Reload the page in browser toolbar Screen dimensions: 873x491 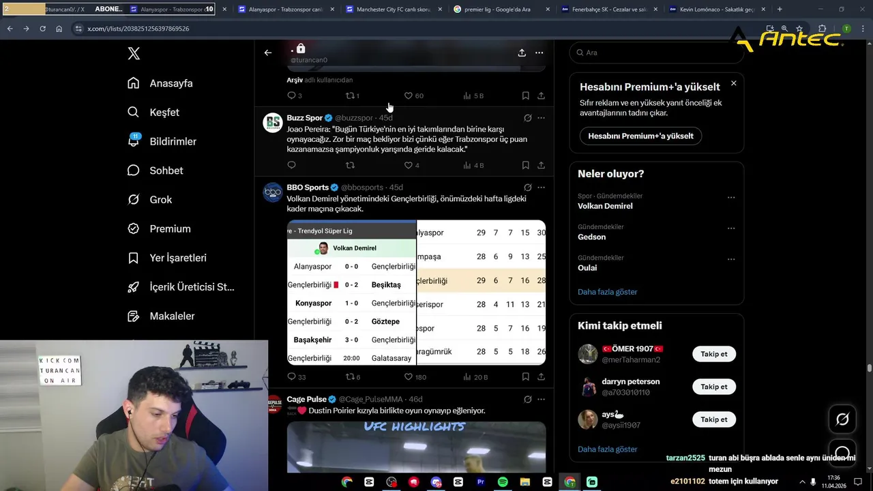point(42,29)
